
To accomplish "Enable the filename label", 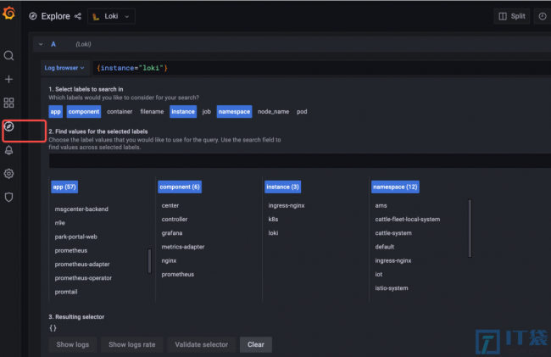I will (152, 112).
